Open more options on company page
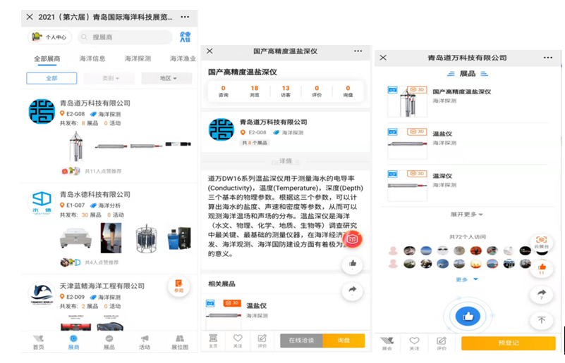565x363 pixels. click(547, 58)
